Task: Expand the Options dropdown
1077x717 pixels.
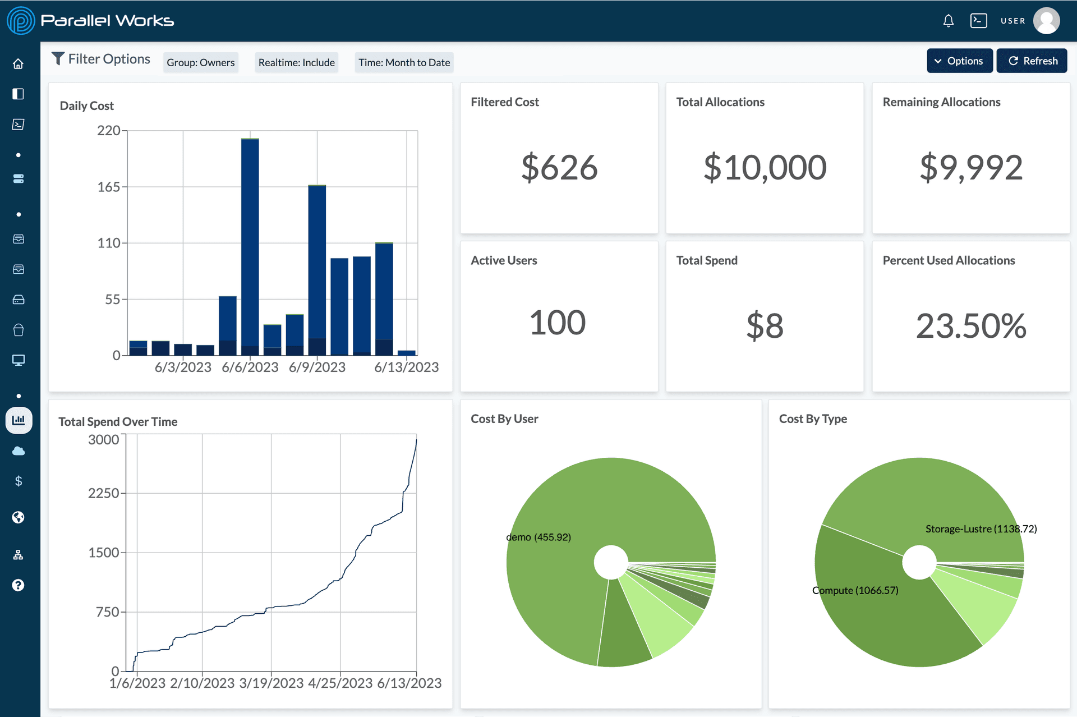Action: [959, 61]
